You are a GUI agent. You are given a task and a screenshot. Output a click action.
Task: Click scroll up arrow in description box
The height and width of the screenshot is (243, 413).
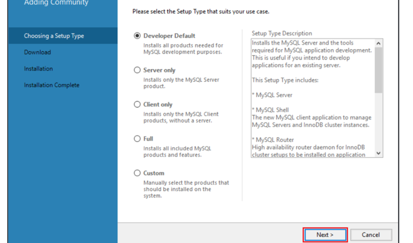click(x=379, y=43)
